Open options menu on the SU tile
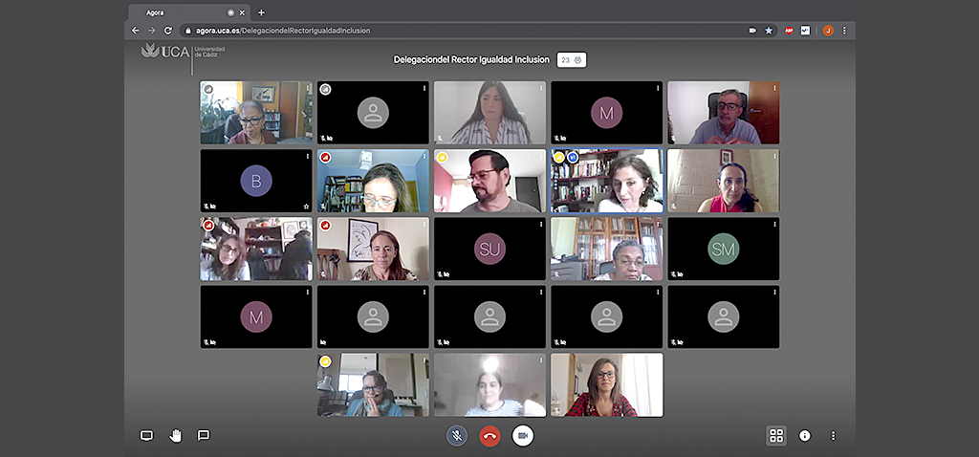Image resolution: width=979 pixels, height=457 pixels. [541, 224]
